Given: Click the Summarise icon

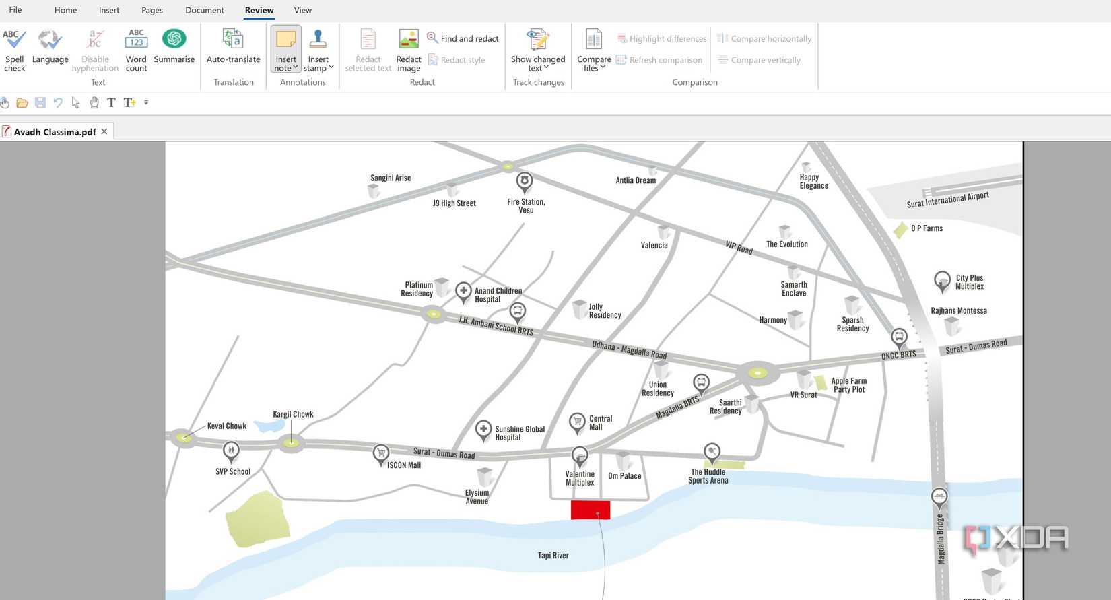Looking at the screenshot, I should [174, 38].
